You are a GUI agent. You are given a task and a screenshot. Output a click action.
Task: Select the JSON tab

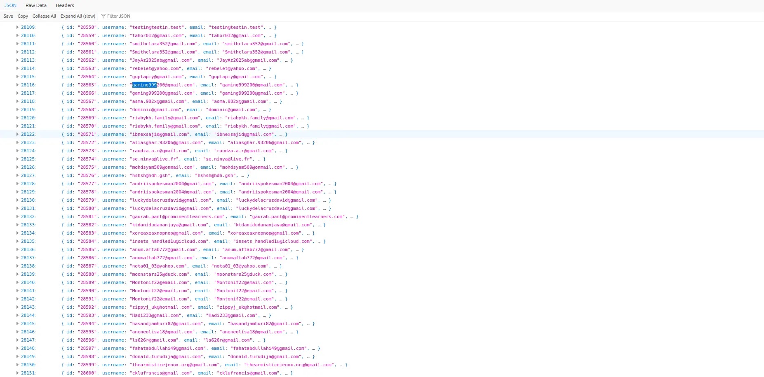[x=10, y=5]
